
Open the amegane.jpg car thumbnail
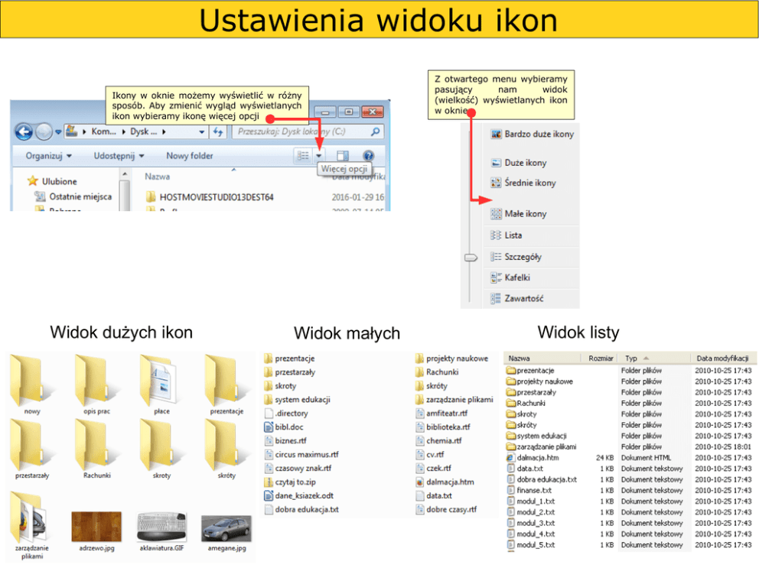click(226, 529)
